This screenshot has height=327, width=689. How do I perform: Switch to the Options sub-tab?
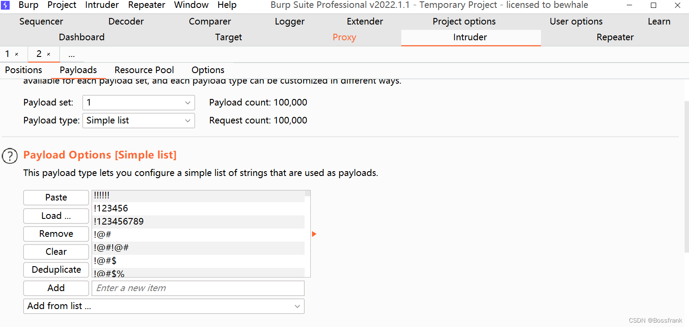click(208, 70)
